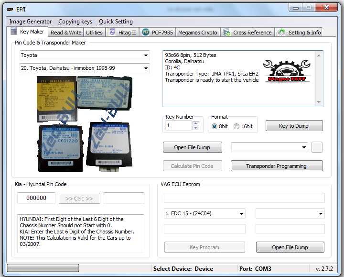Screen dimensions: 344x277
Task: Click the Key Maker calculator tab icon
Action: click(x=14, y=32)
